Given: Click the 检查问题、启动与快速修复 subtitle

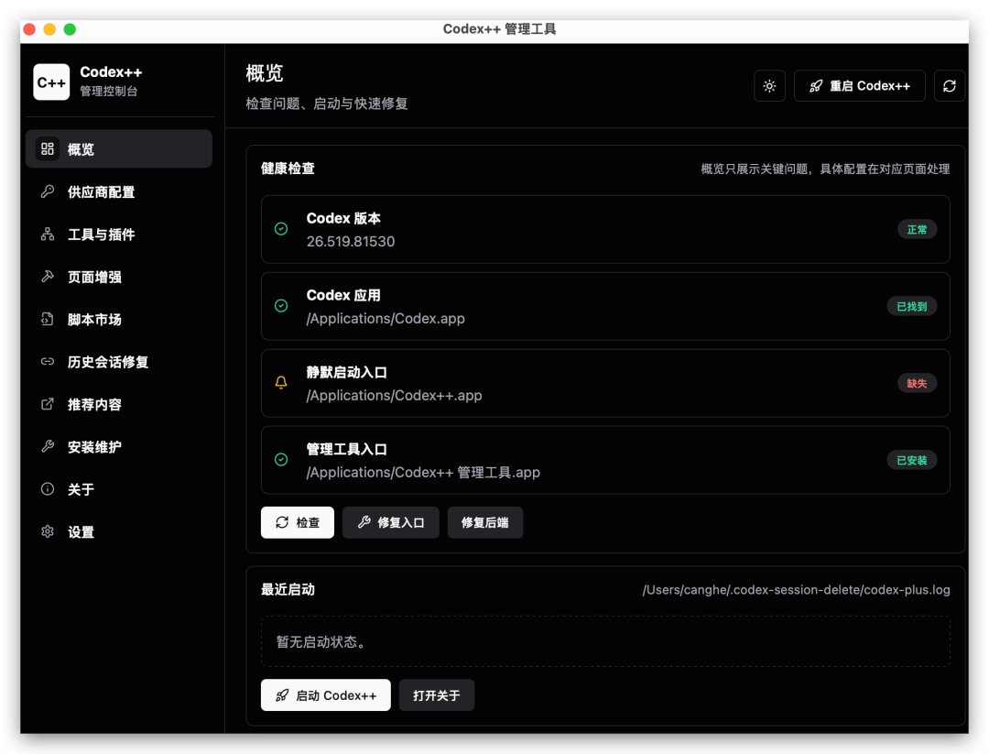Looking at the screenshot, I should click(x=327, y=104).
